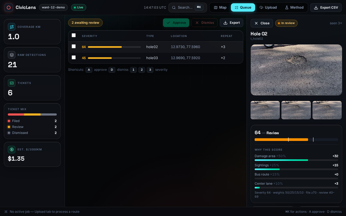Click the magnifier icon in search box
Viewport: 346px width, 216px height.
pos(174,7)
